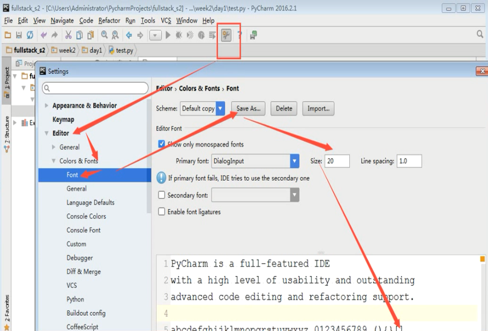
Task: Click the Open folder toolbar icon
Action: [x=8, y=35]
